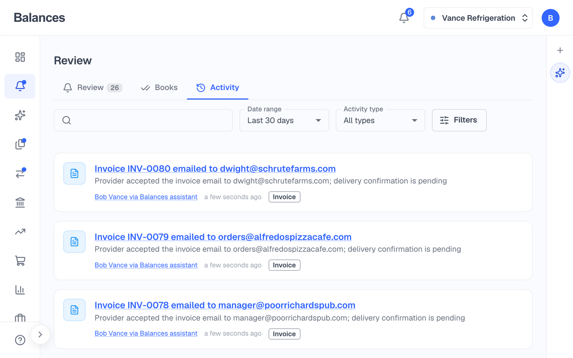573x358 pixels.
Task: Click the sparkle assistant icon in left sidebar
Action: coord(20,115)
